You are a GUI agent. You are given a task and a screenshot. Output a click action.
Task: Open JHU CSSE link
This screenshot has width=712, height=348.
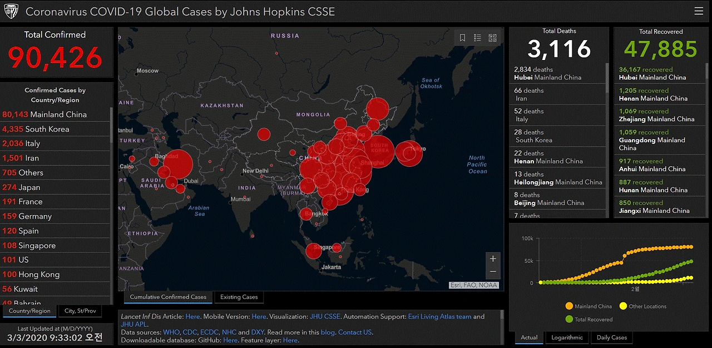(324, 316)
